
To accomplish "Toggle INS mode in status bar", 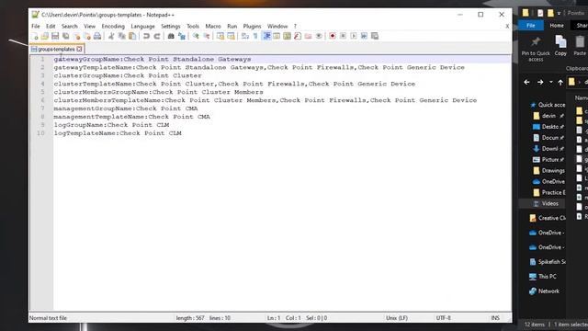I will (x=495, y=318).
